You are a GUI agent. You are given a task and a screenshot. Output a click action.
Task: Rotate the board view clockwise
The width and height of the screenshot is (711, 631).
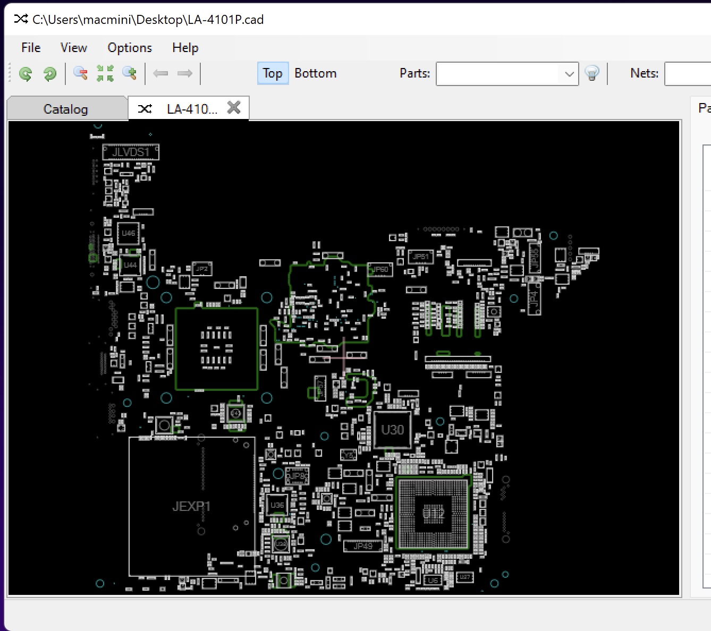coord(50,74)
